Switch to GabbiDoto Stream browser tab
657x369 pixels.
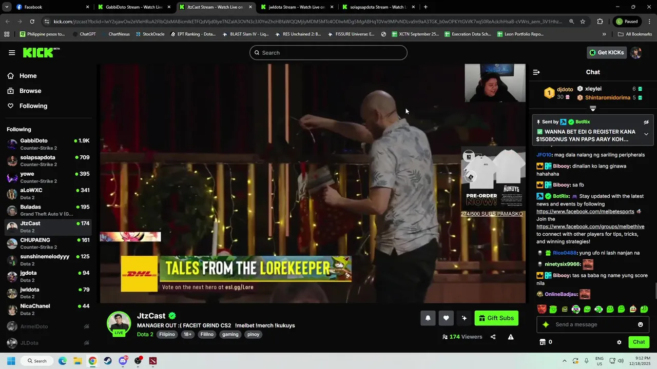(133, 7)
